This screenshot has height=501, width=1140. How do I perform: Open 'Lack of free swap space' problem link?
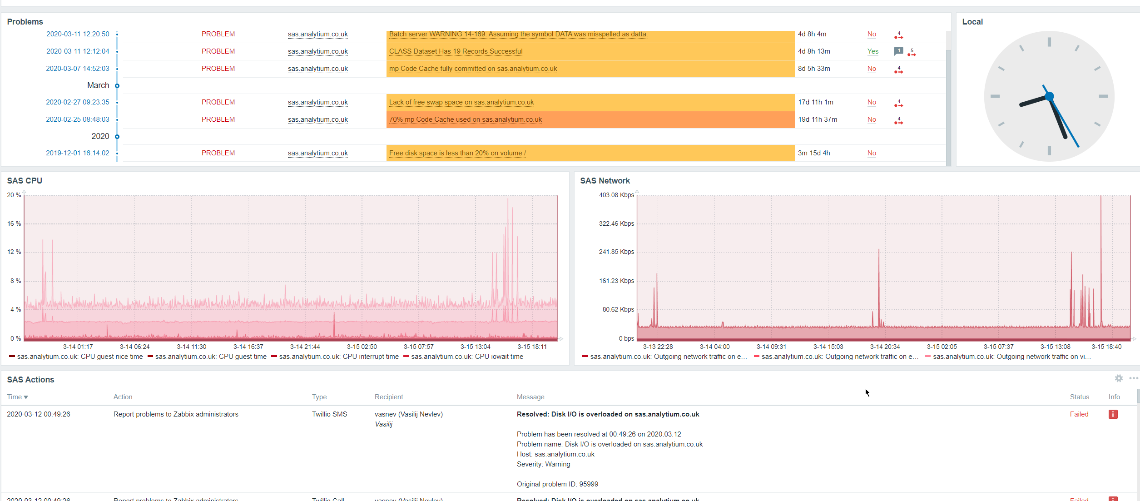click(x=461, y=102)
